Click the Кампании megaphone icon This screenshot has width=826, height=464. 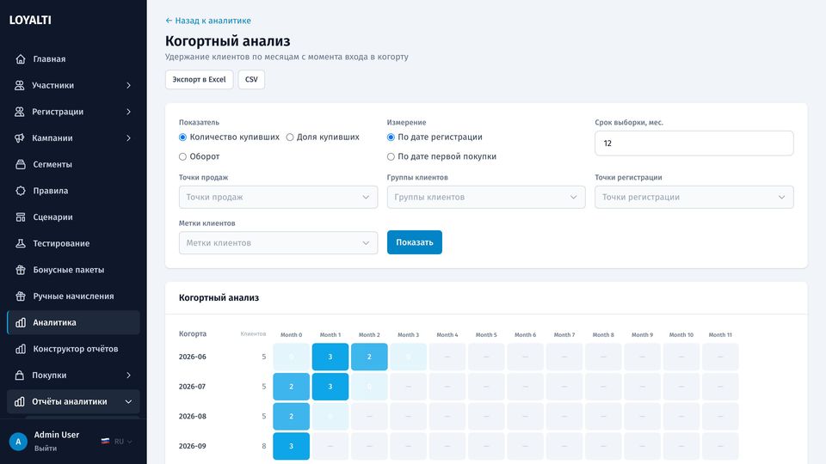point(20,137)
